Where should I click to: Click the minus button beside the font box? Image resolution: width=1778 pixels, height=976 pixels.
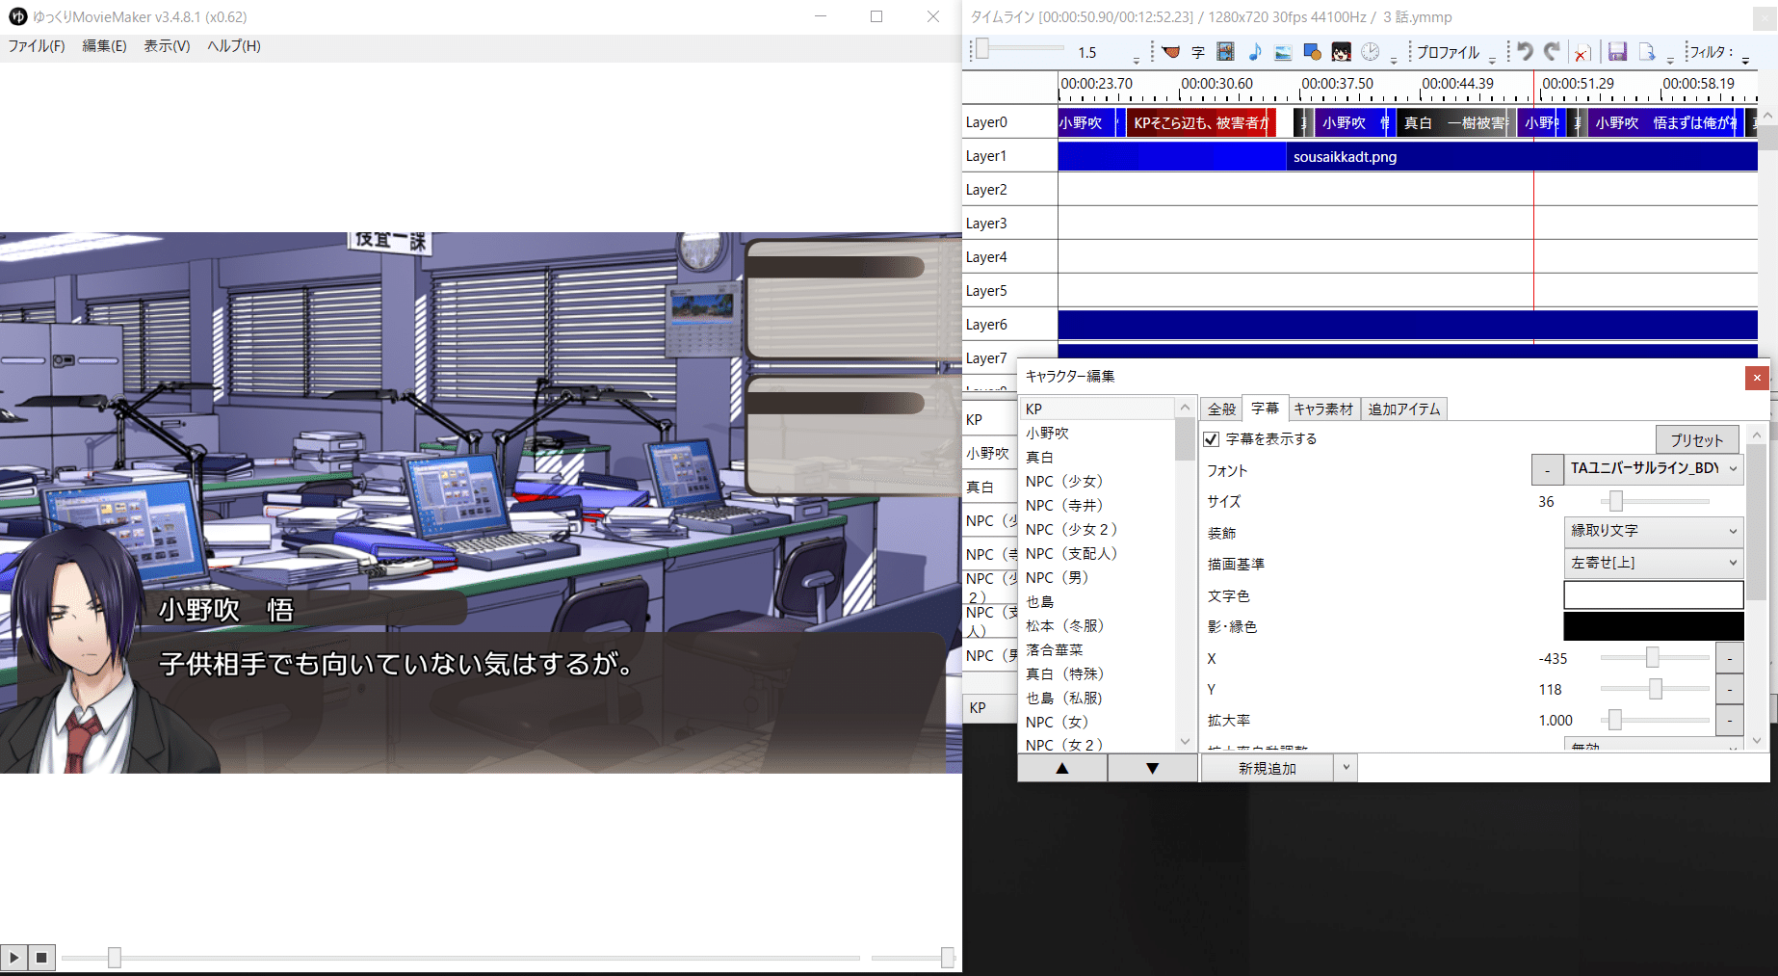click(1547, 469)
